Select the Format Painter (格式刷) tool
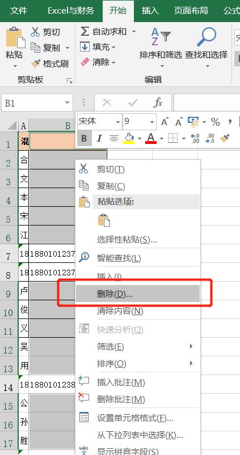240x455 pixels. point(49,63)
